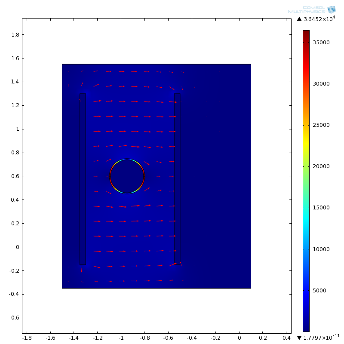Click the upward triangle maximum marker
This screenshot has height=344, width=344.
tap(299, 19)
